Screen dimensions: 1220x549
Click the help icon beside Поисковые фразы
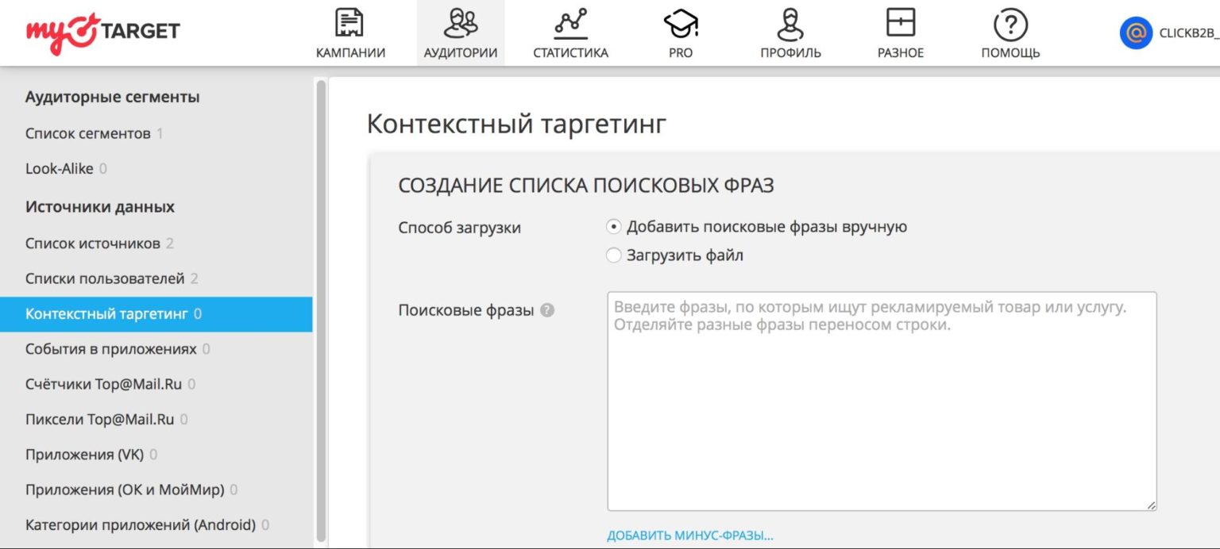tap(546, 311)
